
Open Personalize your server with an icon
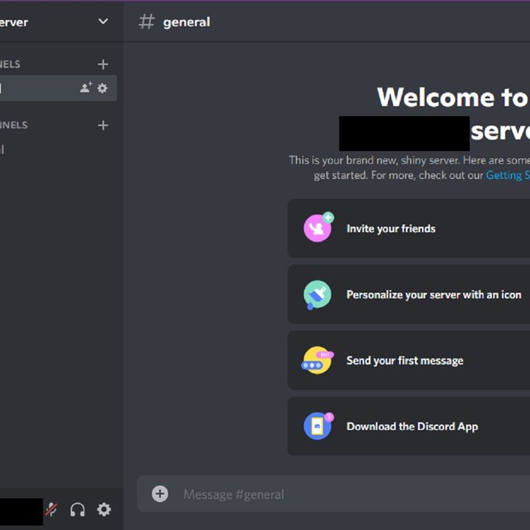coord(409,294)
